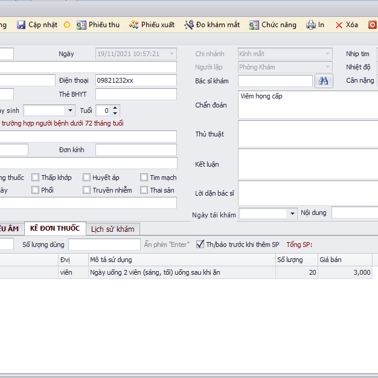
Task: Click the yellow sun icon in toolbar
Action: (67, 25)
